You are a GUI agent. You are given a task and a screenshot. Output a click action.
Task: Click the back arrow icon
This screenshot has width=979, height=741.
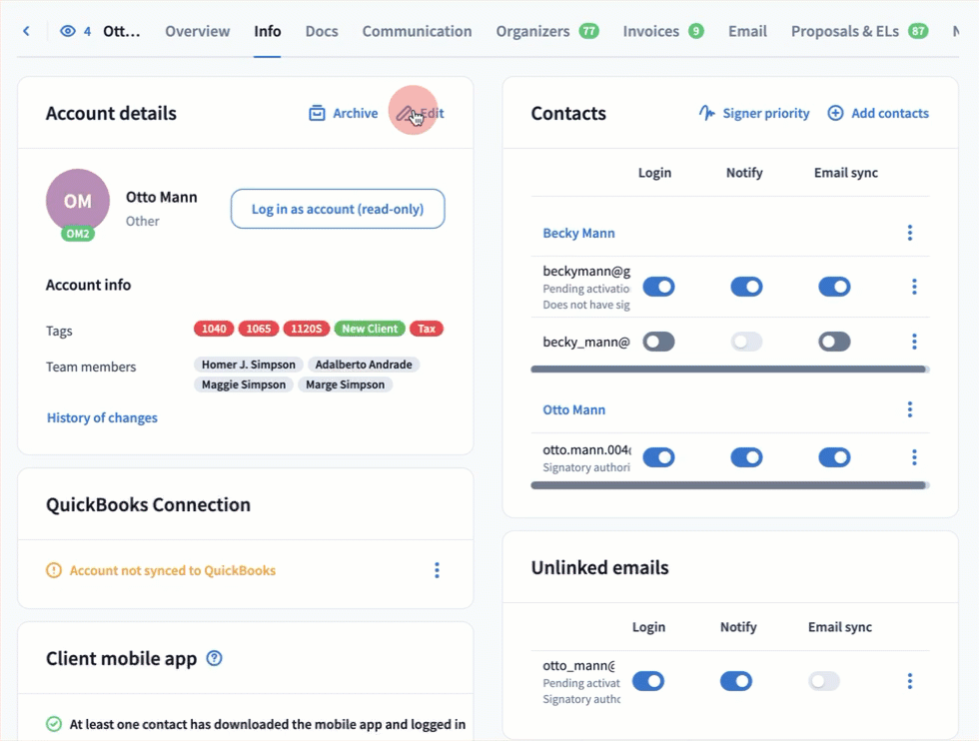26,31
